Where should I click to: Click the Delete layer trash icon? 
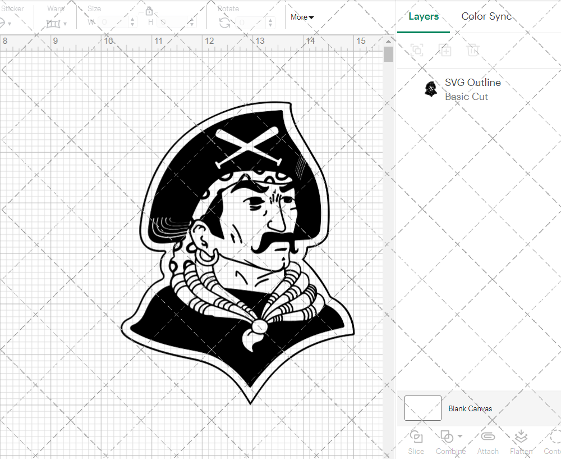pyautogui.click(x=472, y=49)
